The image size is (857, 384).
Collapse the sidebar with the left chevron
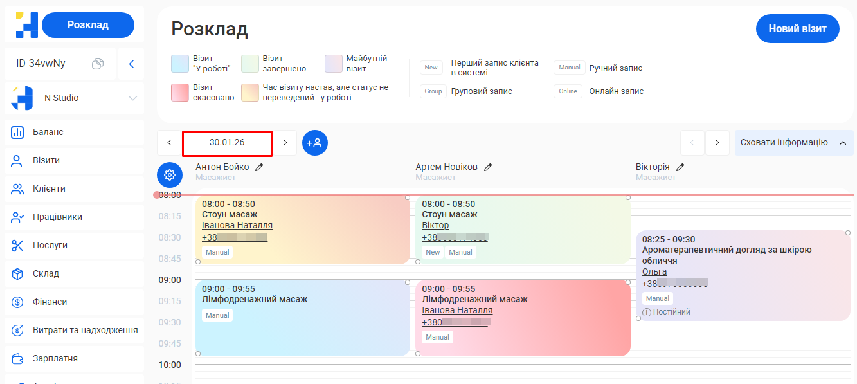(131, 64)
